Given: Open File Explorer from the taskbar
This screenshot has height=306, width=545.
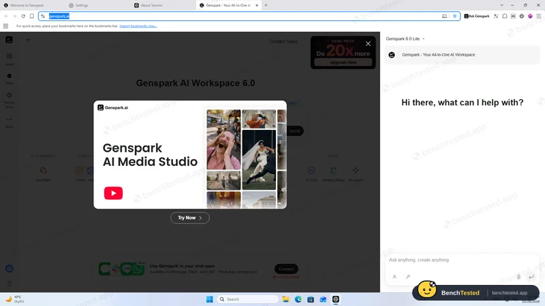Looking at the screenshot, I should tap(285, 299).
